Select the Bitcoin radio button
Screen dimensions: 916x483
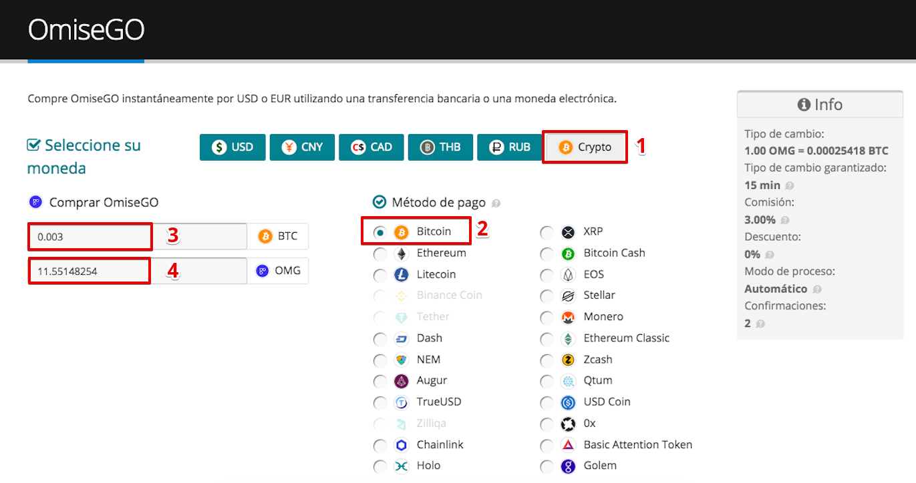380,232
